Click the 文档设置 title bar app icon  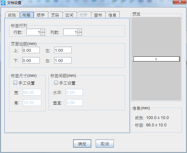point(3,3)
